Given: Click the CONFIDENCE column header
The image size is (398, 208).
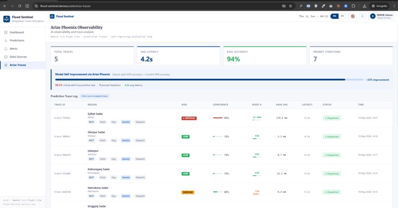Looking at the screenshot, I should pyautogui.click(x=220, y=105).
